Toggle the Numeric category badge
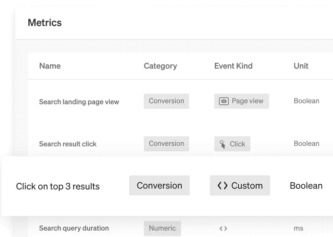Image resolution: width=333 pixels, height=237 pixels. pos(162,228)
